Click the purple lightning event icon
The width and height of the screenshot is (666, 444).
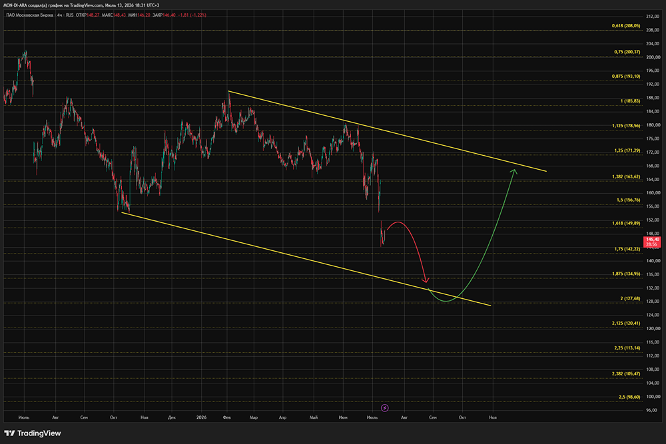click(x=384, y=408)
